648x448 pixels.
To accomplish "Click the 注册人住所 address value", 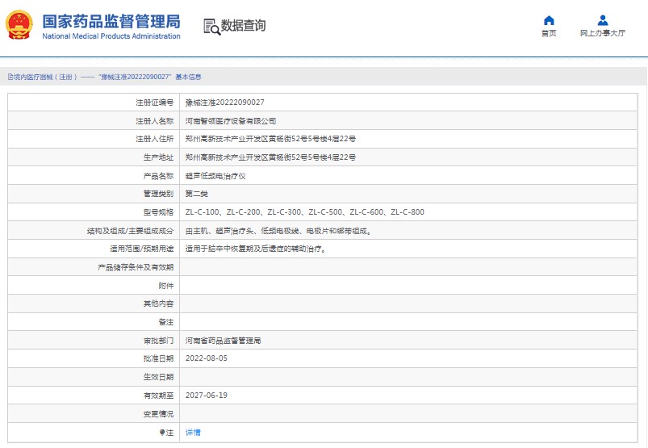I will pos(270,139).
